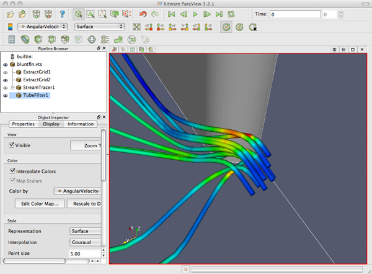Switch to the Information tab
The image size is (372, 274).
pos(81,124)
